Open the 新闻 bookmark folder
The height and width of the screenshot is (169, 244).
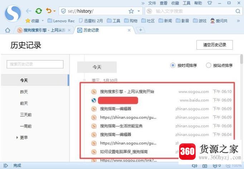point(165,21)
